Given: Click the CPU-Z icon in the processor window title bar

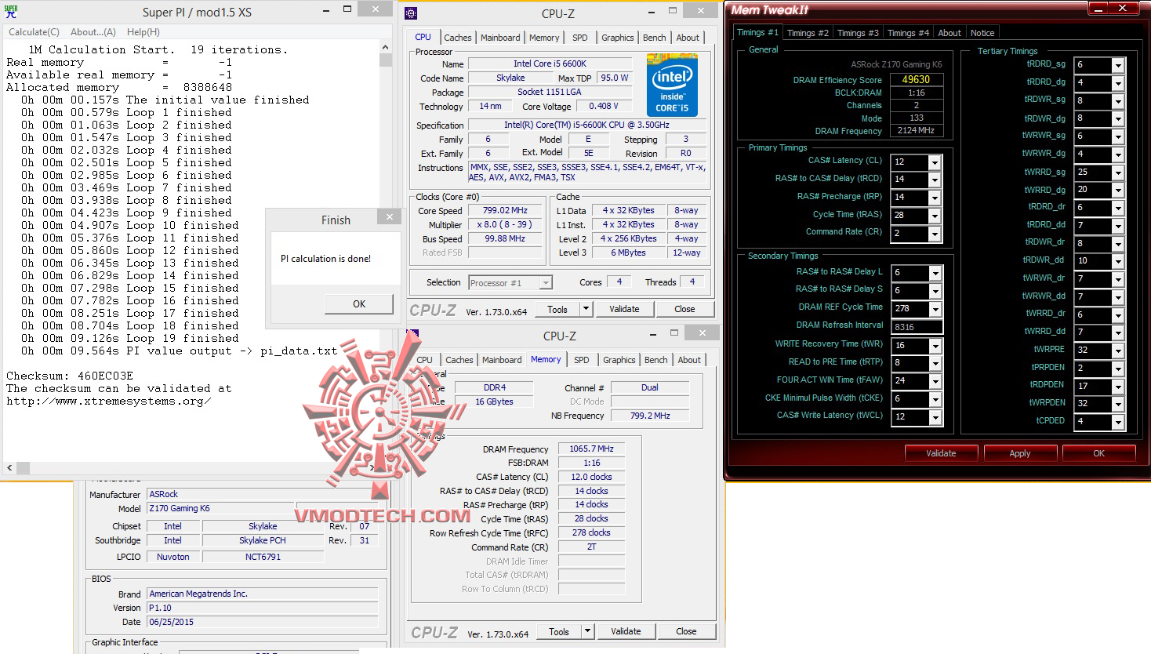Looking at the screenshot, I should [411, 13].
